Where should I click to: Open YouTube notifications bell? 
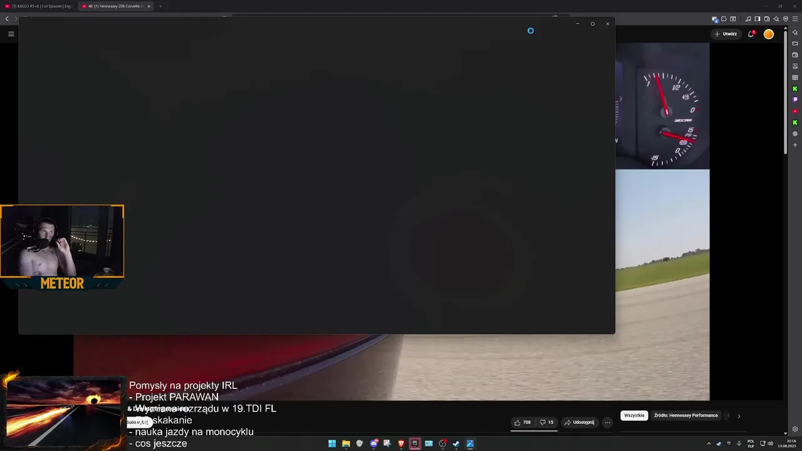pyautogui.click(x=751, y=34)
